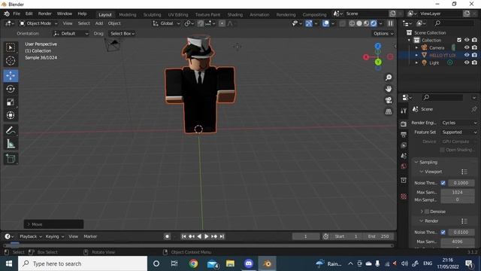
Task: Play the animation forward
Action: tap(207, 236)
